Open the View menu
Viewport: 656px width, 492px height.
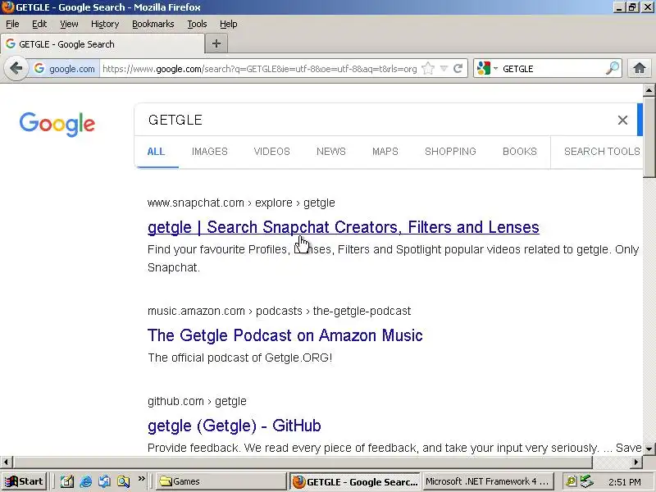point(69,25)
